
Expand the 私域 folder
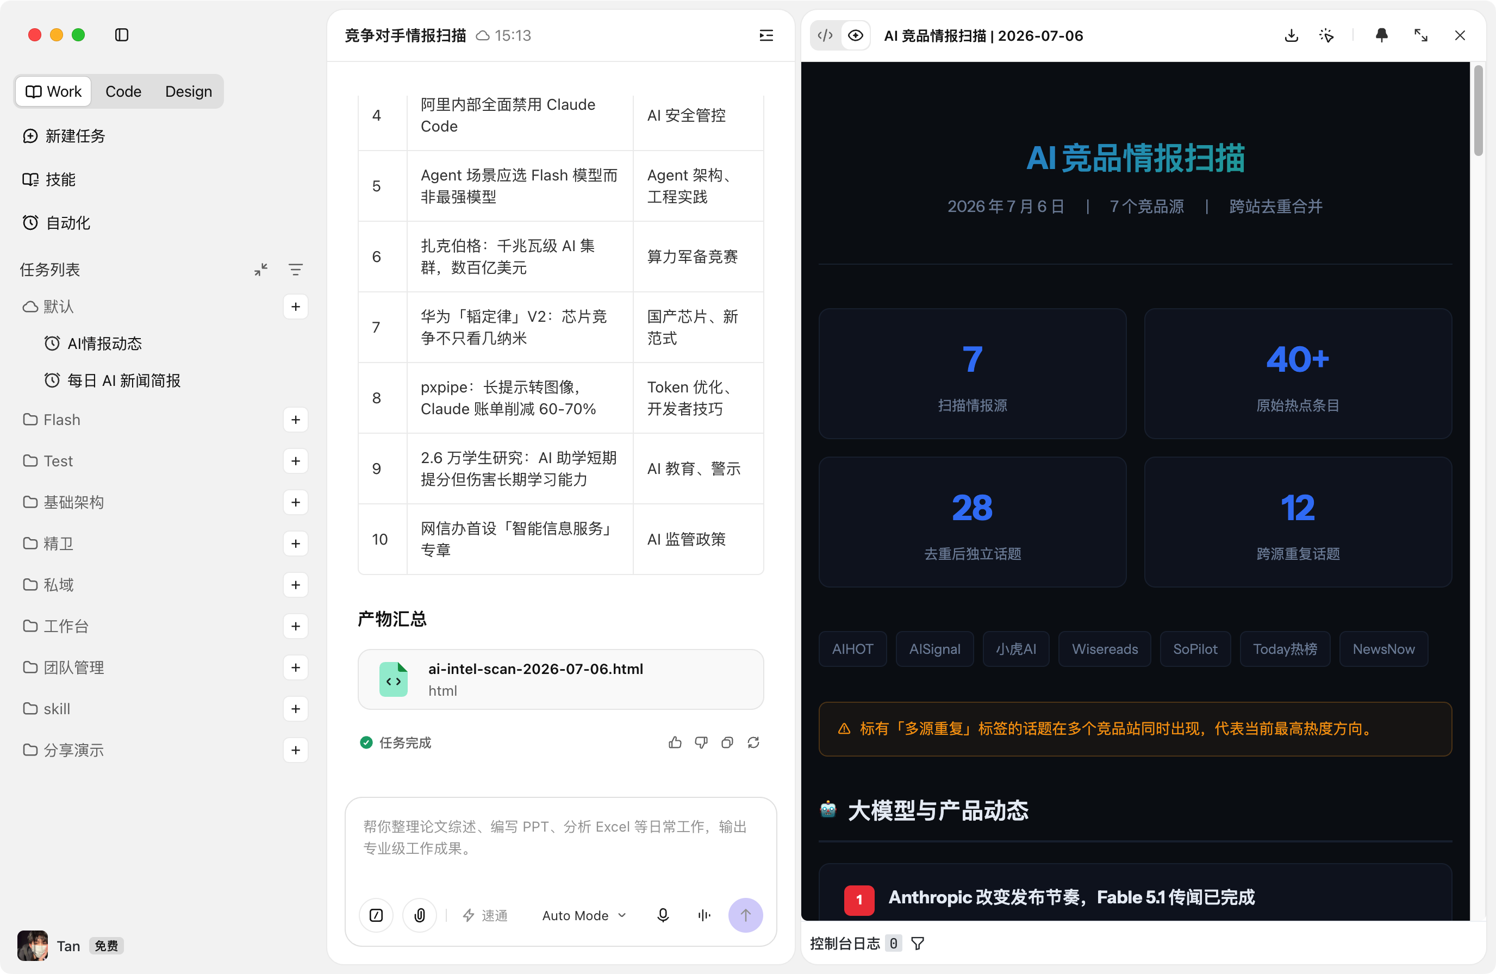click(x=48, y=585)
